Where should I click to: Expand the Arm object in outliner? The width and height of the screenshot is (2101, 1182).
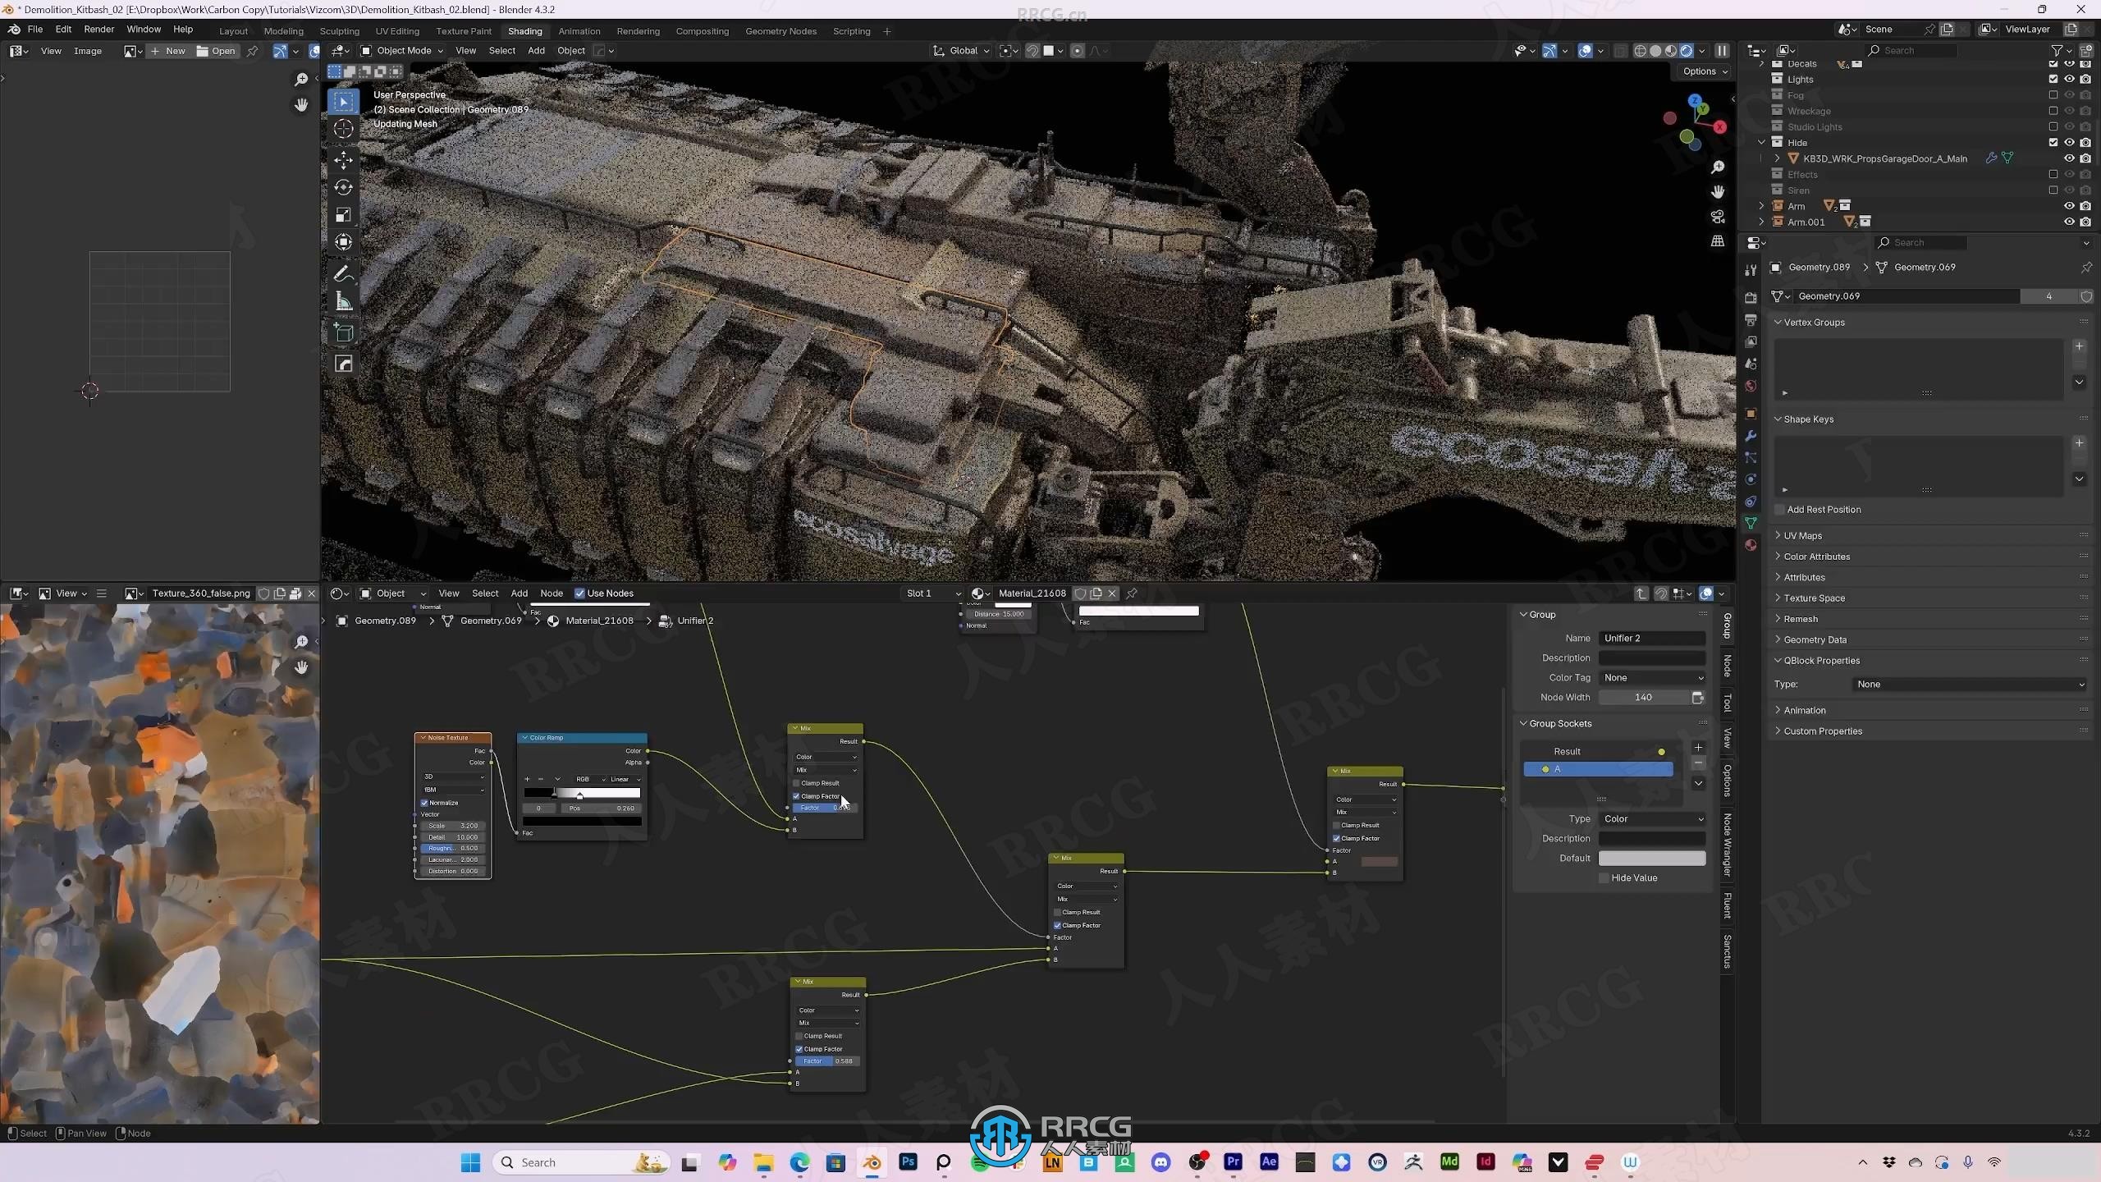1761,206
